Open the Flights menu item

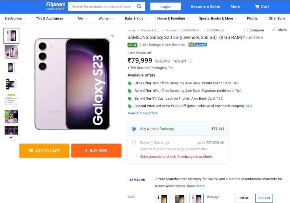point(252,18)
